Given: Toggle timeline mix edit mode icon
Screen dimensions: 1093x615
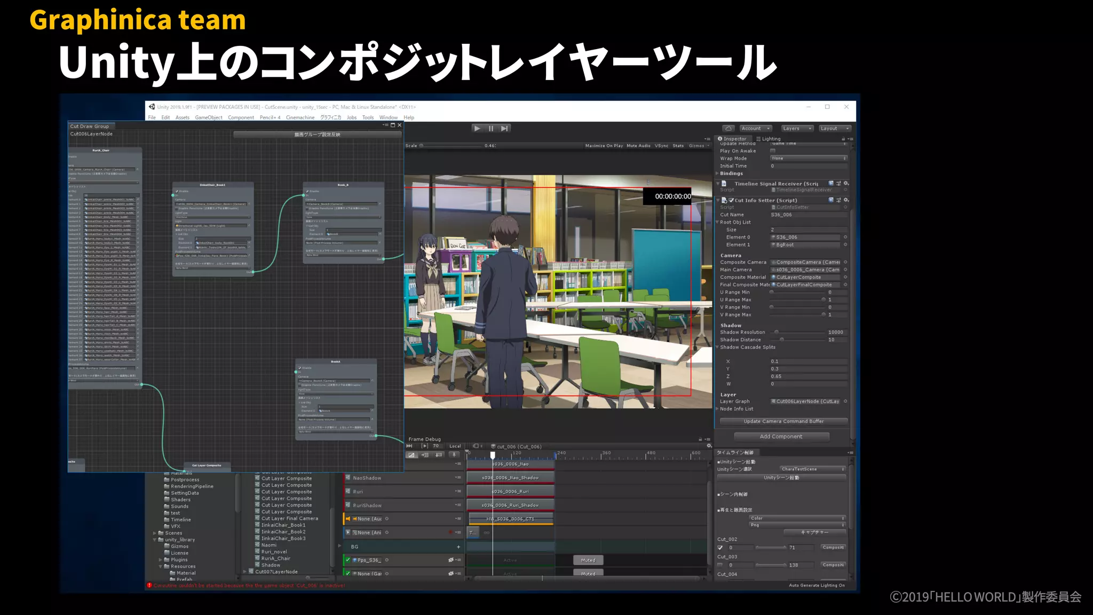Looking at the screenshot, I should click(x=411, y=455).
